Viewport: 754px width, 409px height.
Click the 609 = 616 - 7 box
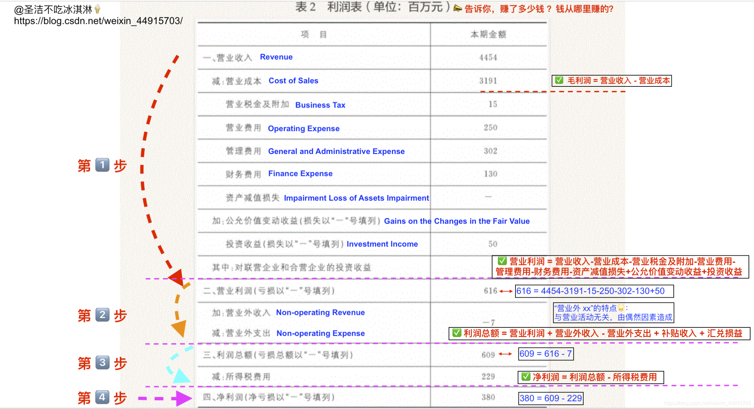coord(546,354)
